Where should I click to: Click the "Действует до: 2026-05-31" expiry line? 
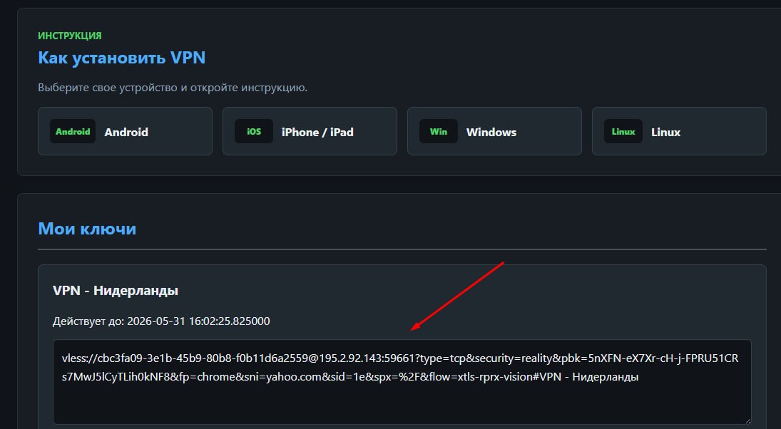pyautogui.click(x=161, y=321)
